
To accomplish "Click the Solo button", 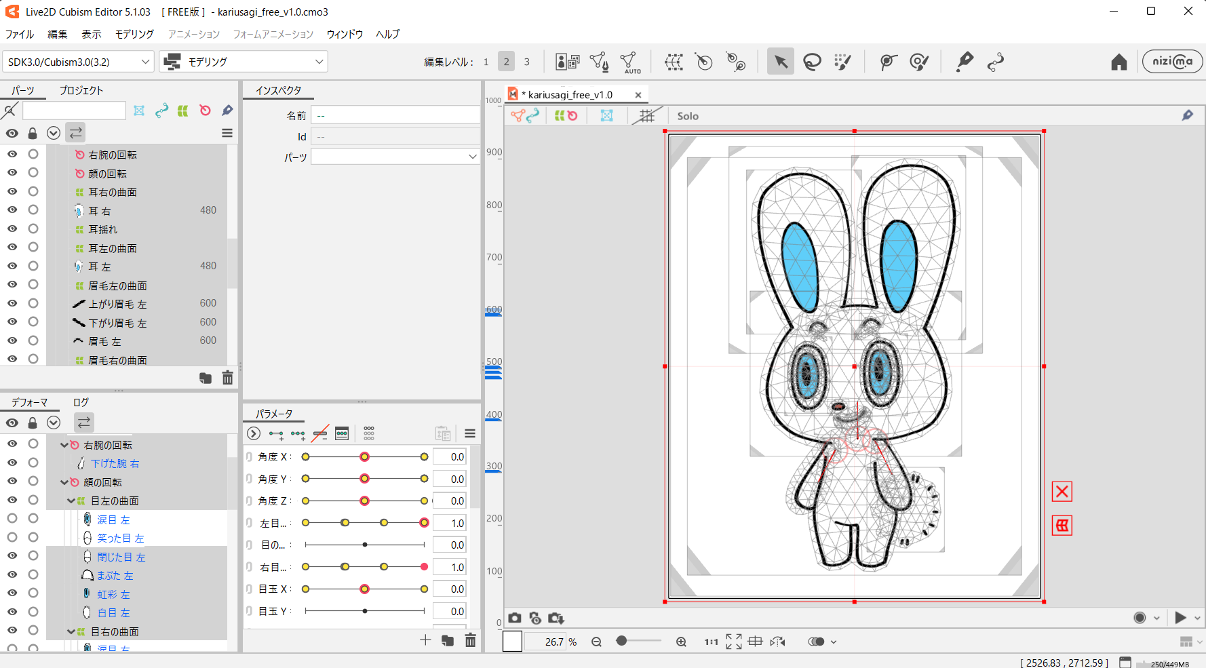I will pyautogui.click(x=687, y=116).
